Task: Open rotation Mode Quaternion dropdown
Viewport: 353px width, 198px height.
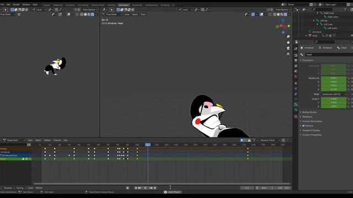Action: coord(334,94)
